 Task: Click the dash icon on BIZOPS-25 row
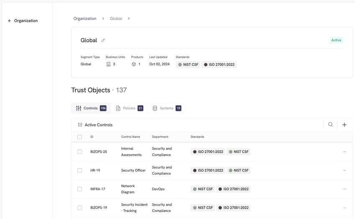(x=345, y=152)
